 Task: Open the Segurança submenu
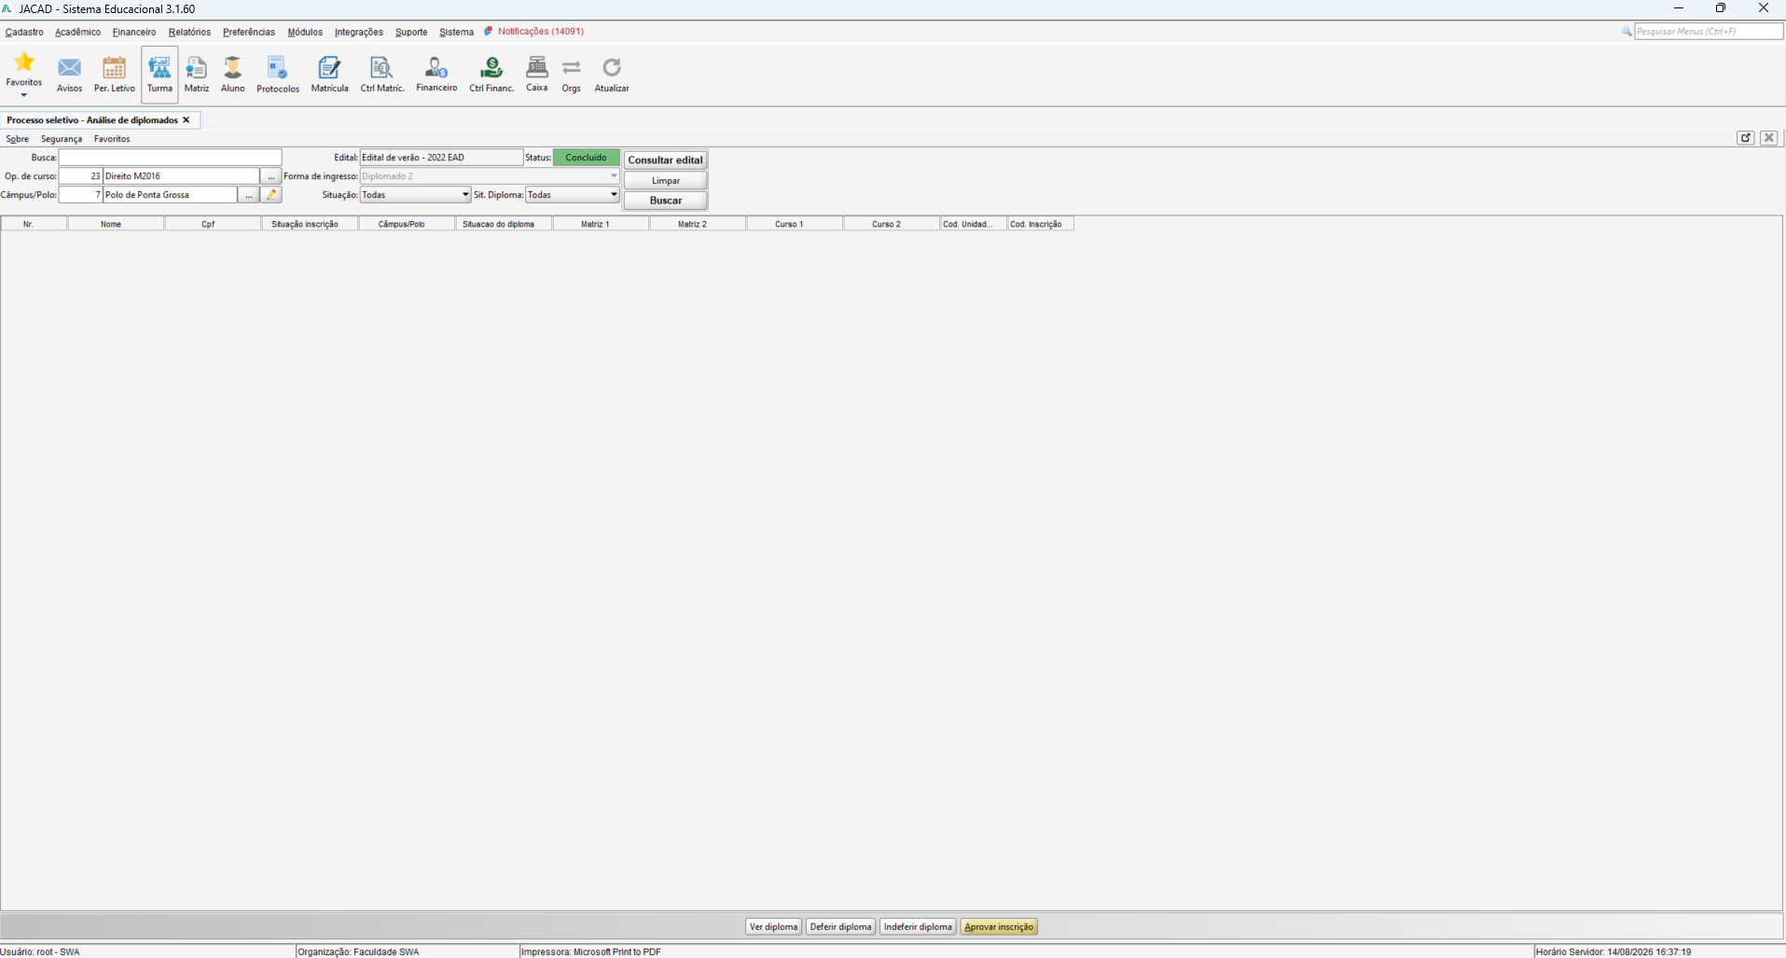[x=62, y=139]
